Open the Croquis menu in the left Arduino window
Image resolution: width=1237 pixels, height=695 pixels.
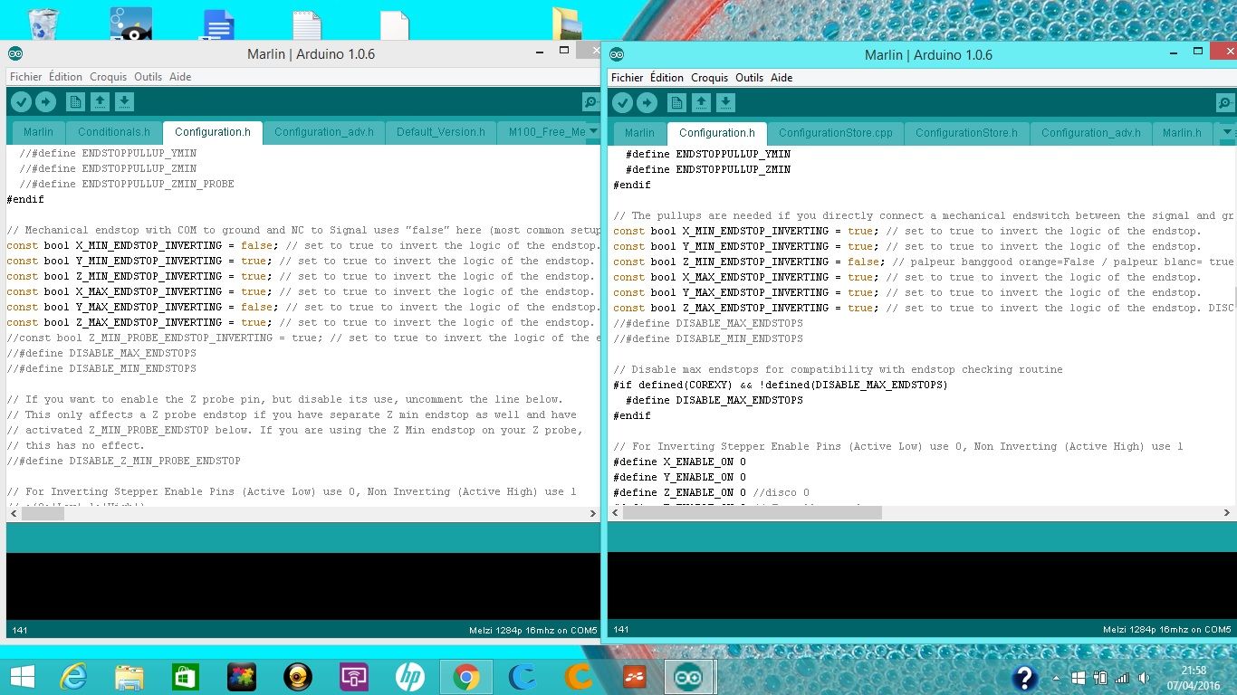tap(109, 77)
